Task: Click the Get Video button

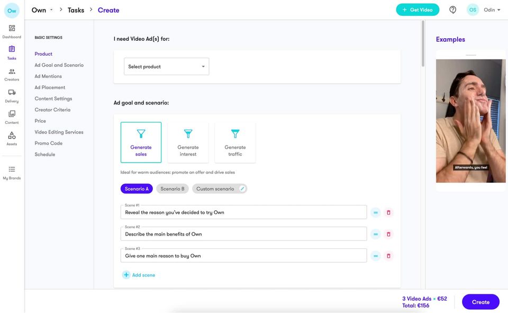Action: click(418, 10)
